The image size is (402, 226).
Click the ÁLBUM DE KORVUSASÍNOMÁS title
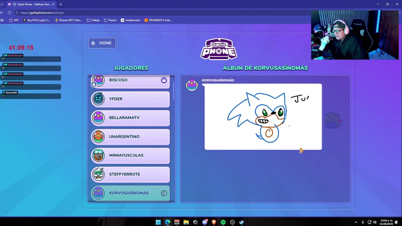tap(265, 68)
